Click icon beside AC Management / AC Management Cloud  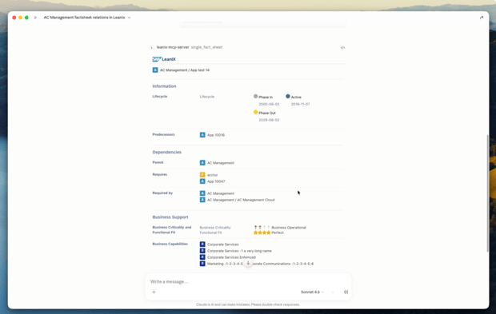[202, 200]
